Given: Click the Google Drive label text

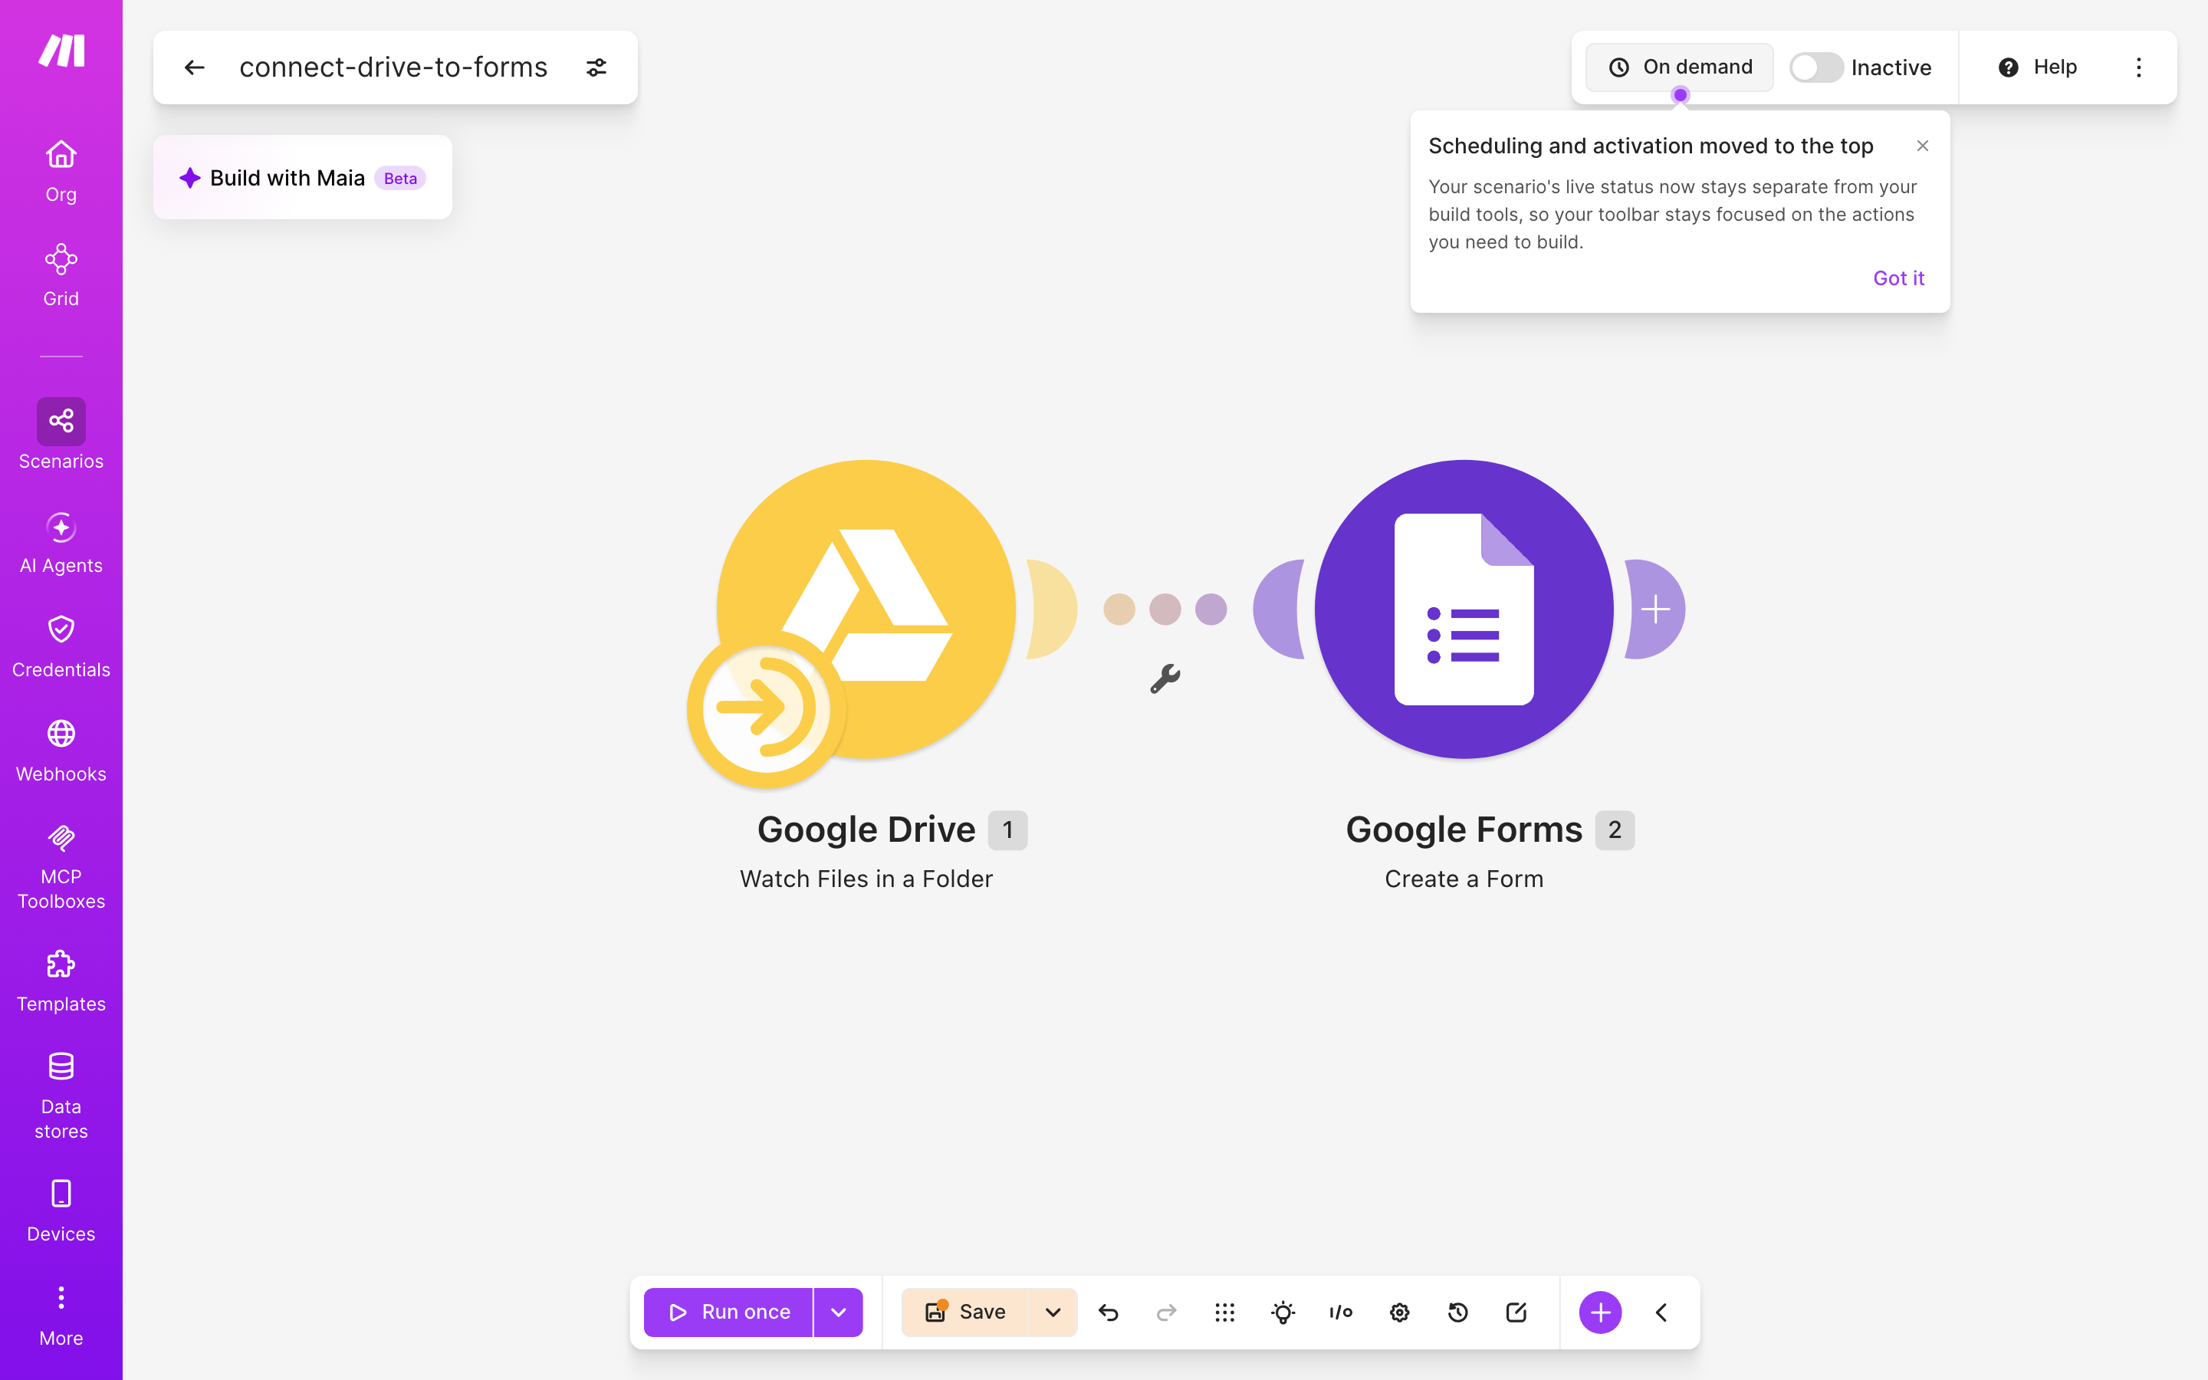Looking at the screenshot, I should point(866,830).
